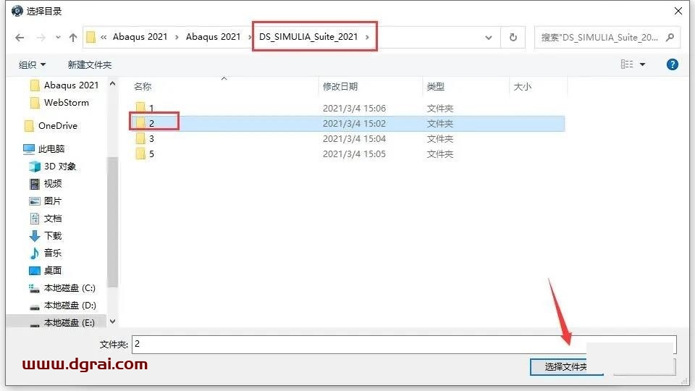This screenshot has width=695, height=391.
Task: Click the forward navigation arrow
Action: pyautogui.click(x=41, y=37)
